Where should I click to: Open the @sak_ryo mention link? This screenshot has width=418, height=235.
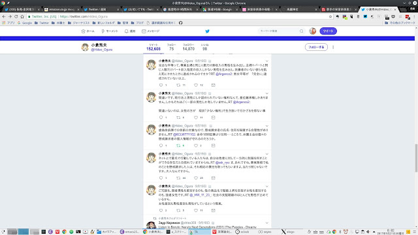[222, 163]
